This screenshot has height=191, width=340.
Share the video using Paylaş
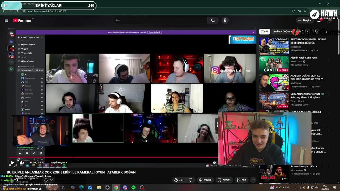pyautogui.click(x=205, y=180)
